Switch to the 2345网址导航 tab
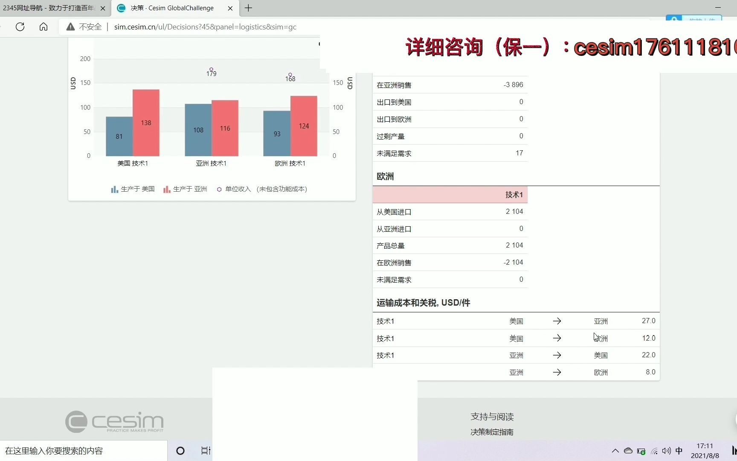The height and width of the screenshot is (461, 737). tap(49, 8)
